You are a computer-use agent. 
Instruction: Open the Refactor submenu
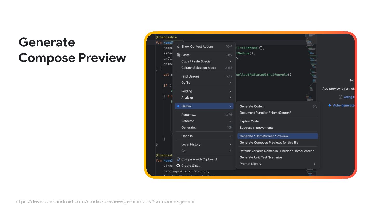[x=204, y=121]
